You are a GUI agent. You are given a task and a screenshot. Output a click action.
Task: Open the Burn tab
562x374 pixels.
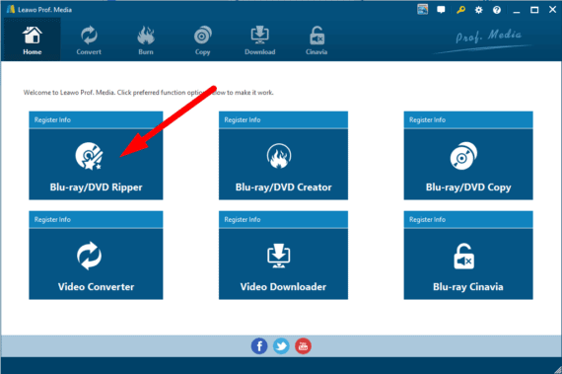pos(146,39)
